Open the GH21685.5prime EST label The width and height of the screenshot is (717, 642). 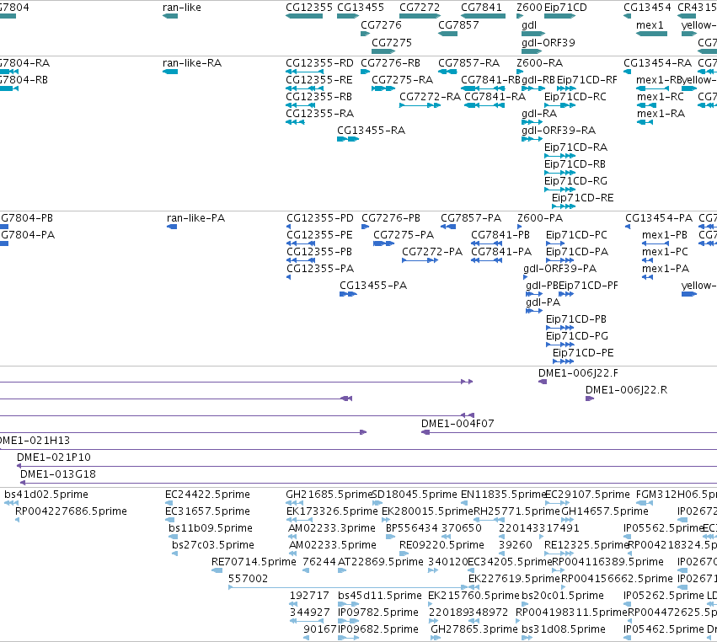click(x=329, y=495)
